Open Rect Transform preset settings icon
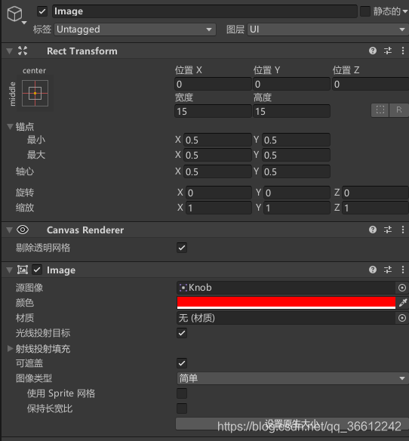Screen dimensions: 409x441 coord(388,51)
